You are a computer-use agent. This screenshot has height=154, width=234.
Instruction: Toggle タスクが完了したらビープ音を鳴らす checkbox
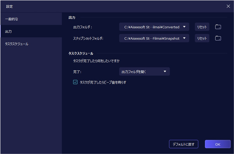click(75, 82)
